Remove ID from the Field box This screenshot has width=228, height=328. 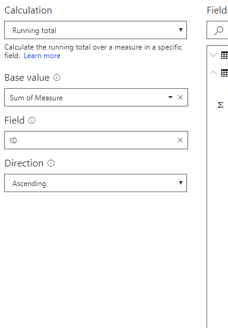click(x=180, y=140)
